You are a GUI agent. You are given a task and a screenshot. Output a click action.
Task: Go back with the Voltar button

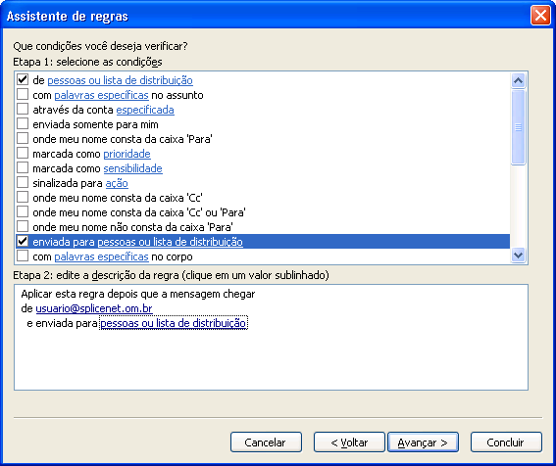tap(349, 443)
